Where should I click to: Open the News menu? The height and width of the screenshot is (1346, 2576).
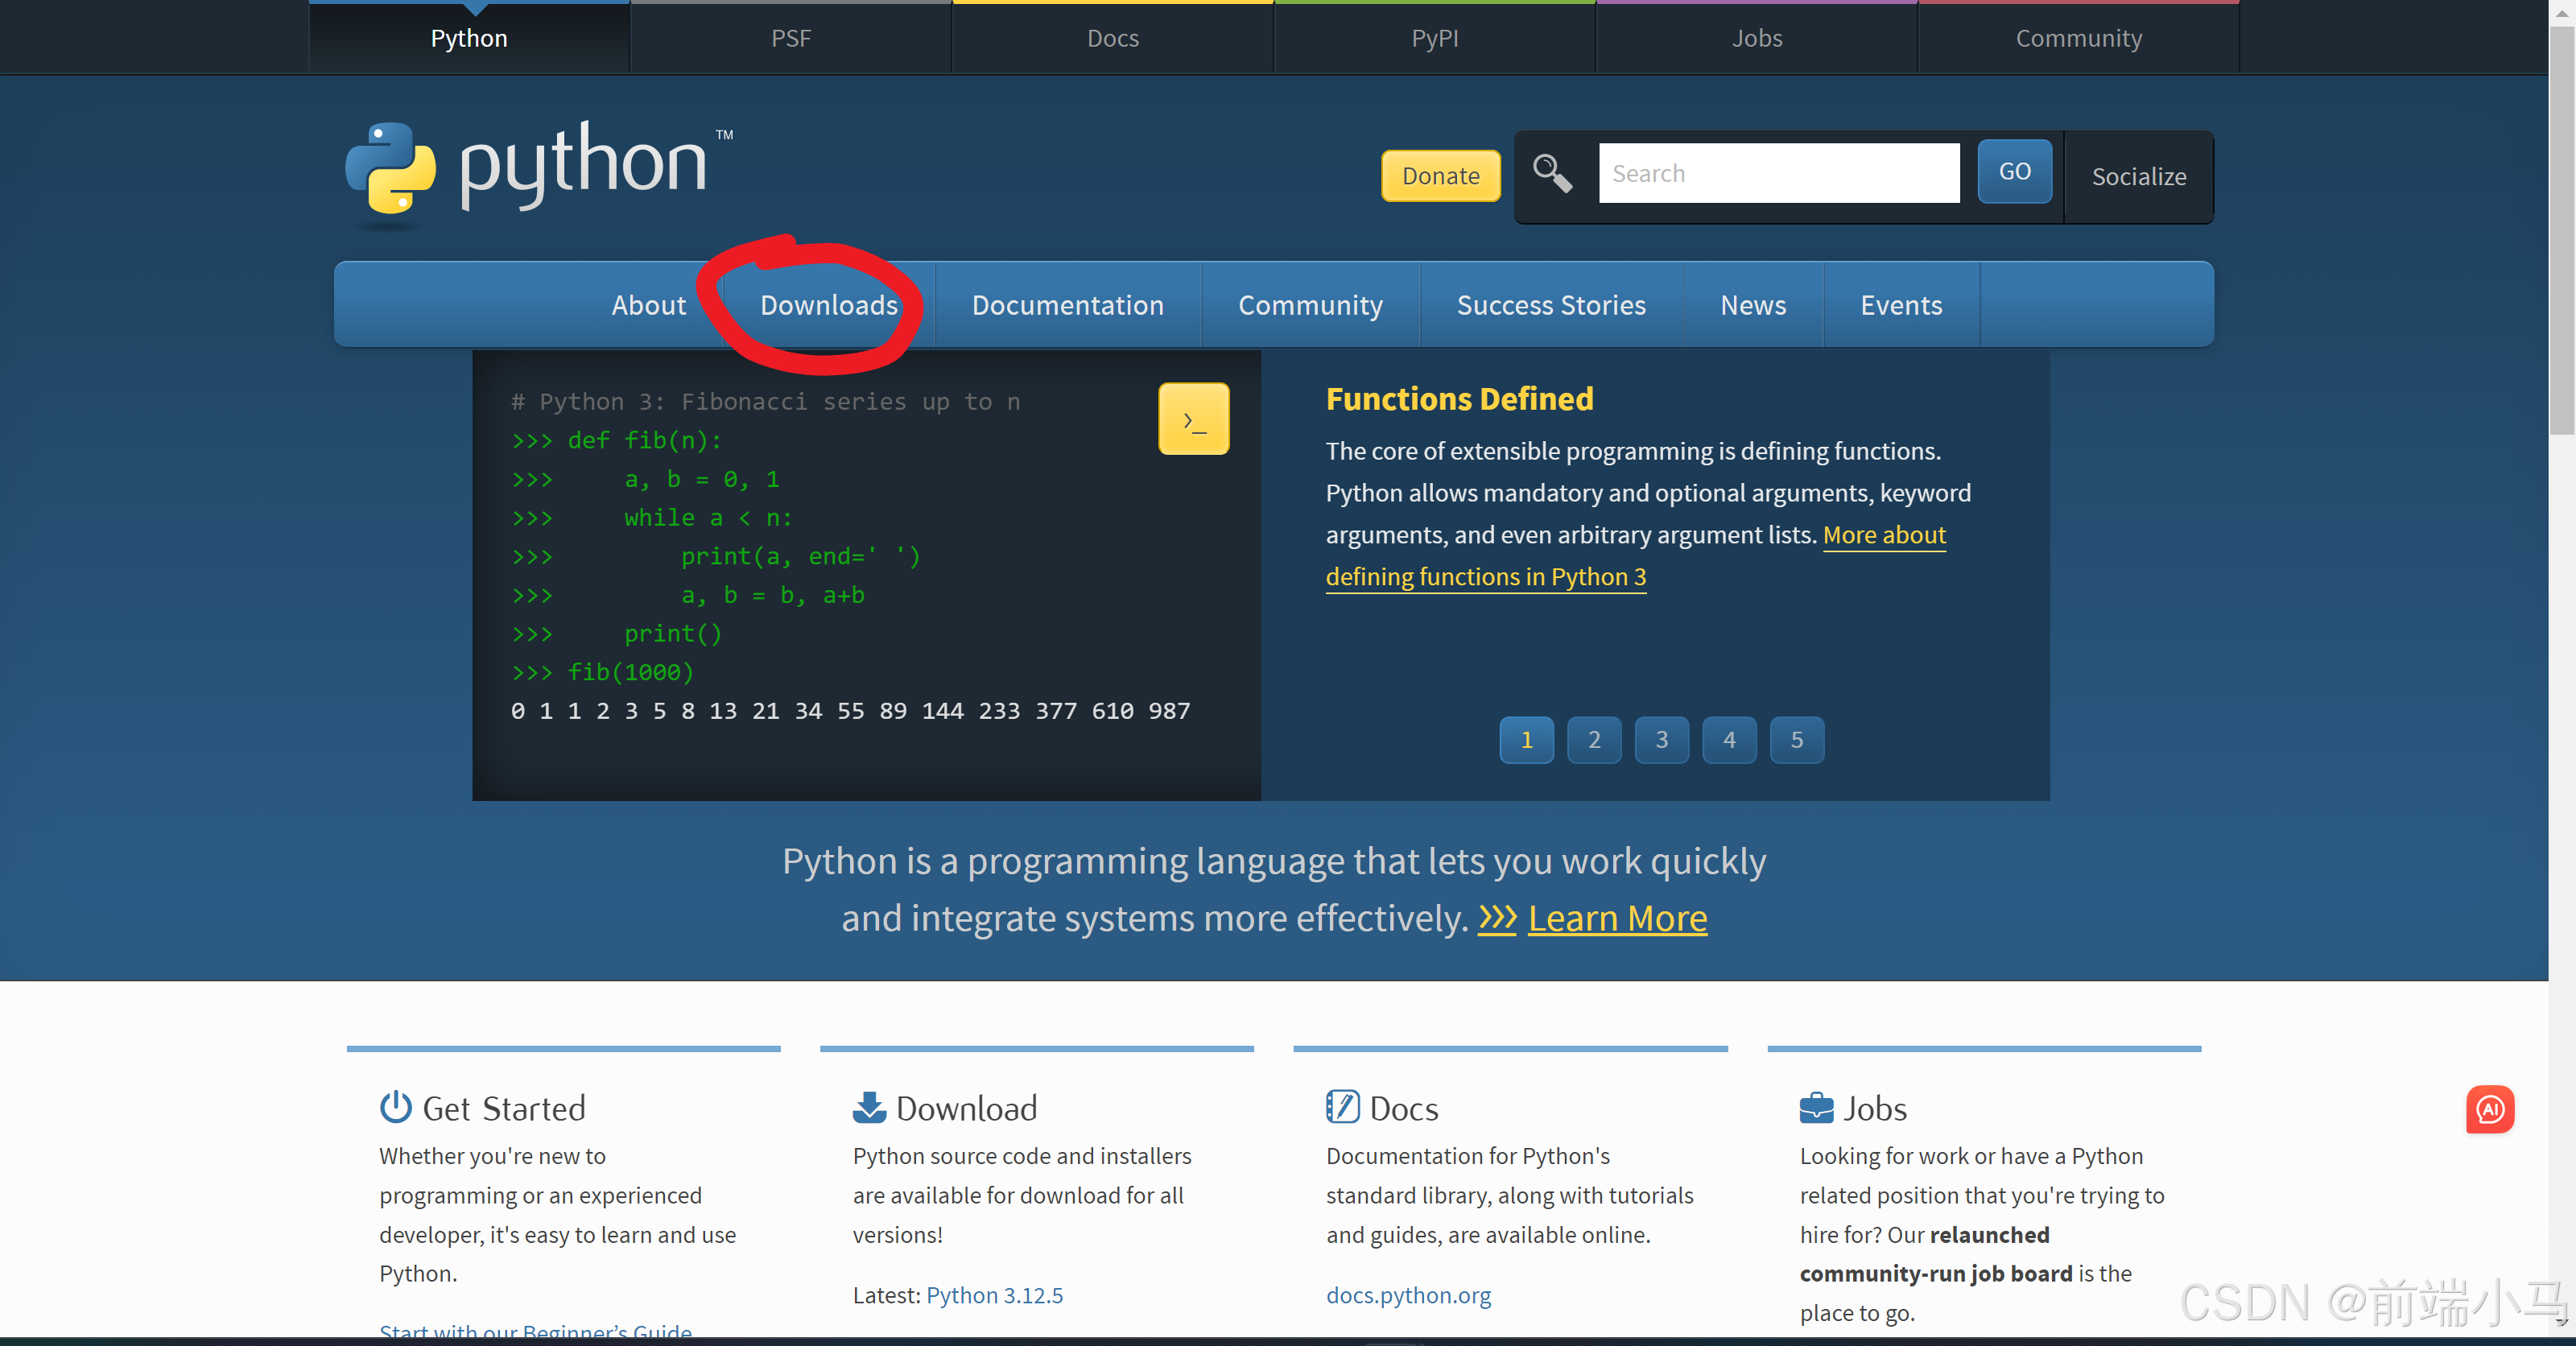(1753, 305)
